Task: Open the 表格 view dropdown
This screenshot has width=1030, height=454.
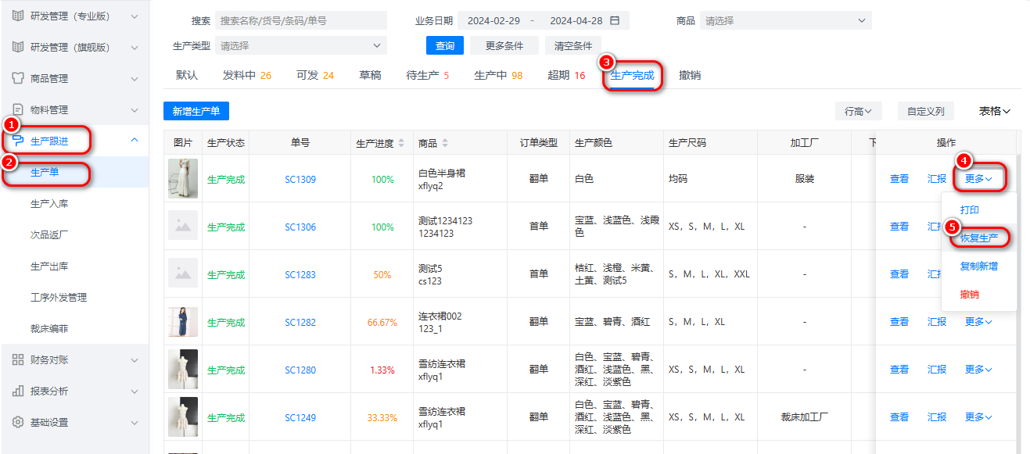Action: tap(995, 112)
